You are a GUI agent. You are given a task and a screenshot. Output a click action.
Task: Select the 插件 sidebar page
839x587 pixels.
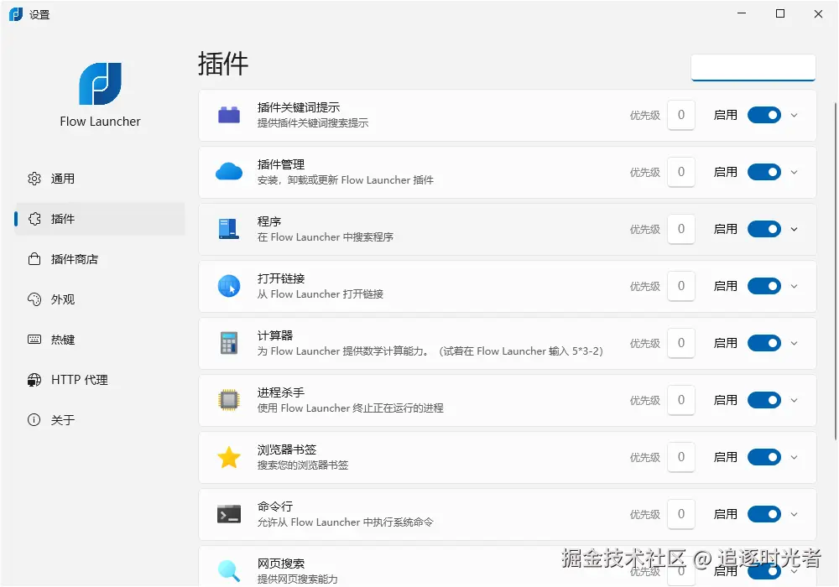point(100,219)
